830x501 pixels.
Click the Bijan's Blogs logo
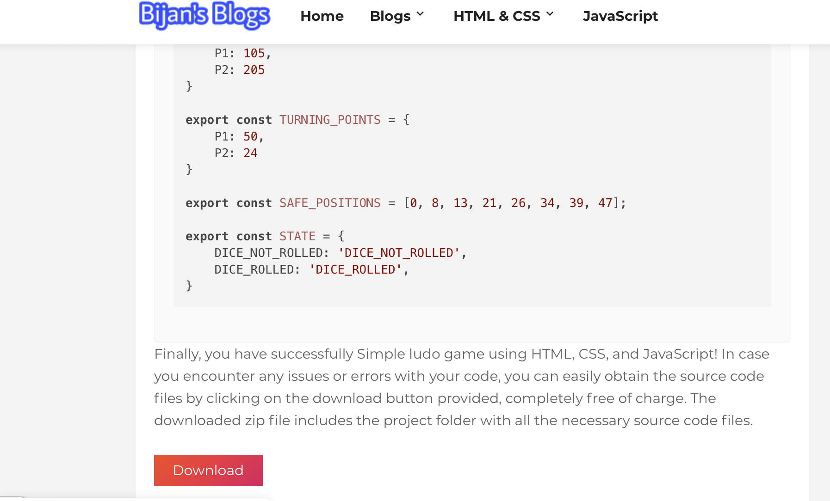(x=204, y=16)
